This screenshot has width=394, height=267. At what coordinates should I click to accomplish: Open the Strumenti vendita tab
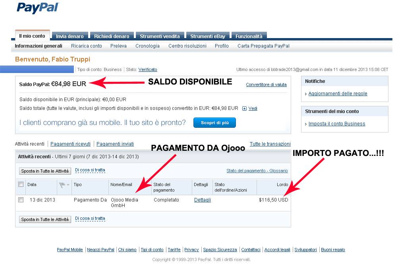(x=160, y=36)
